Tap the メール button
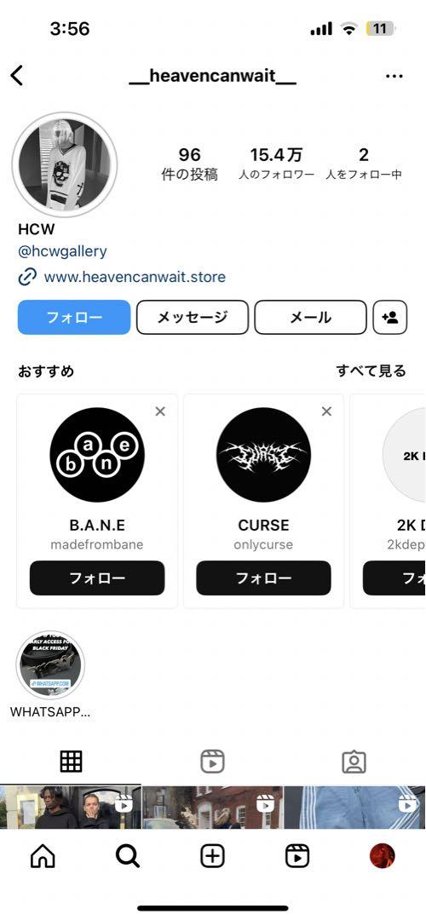Screen dimensions: 426x920 [x=310, y=318]
